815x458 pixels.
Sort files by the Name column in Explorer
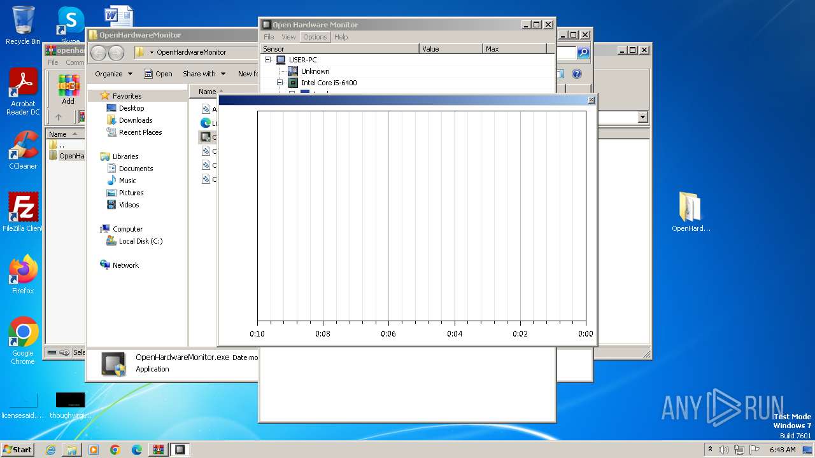[x=208, y=92]
